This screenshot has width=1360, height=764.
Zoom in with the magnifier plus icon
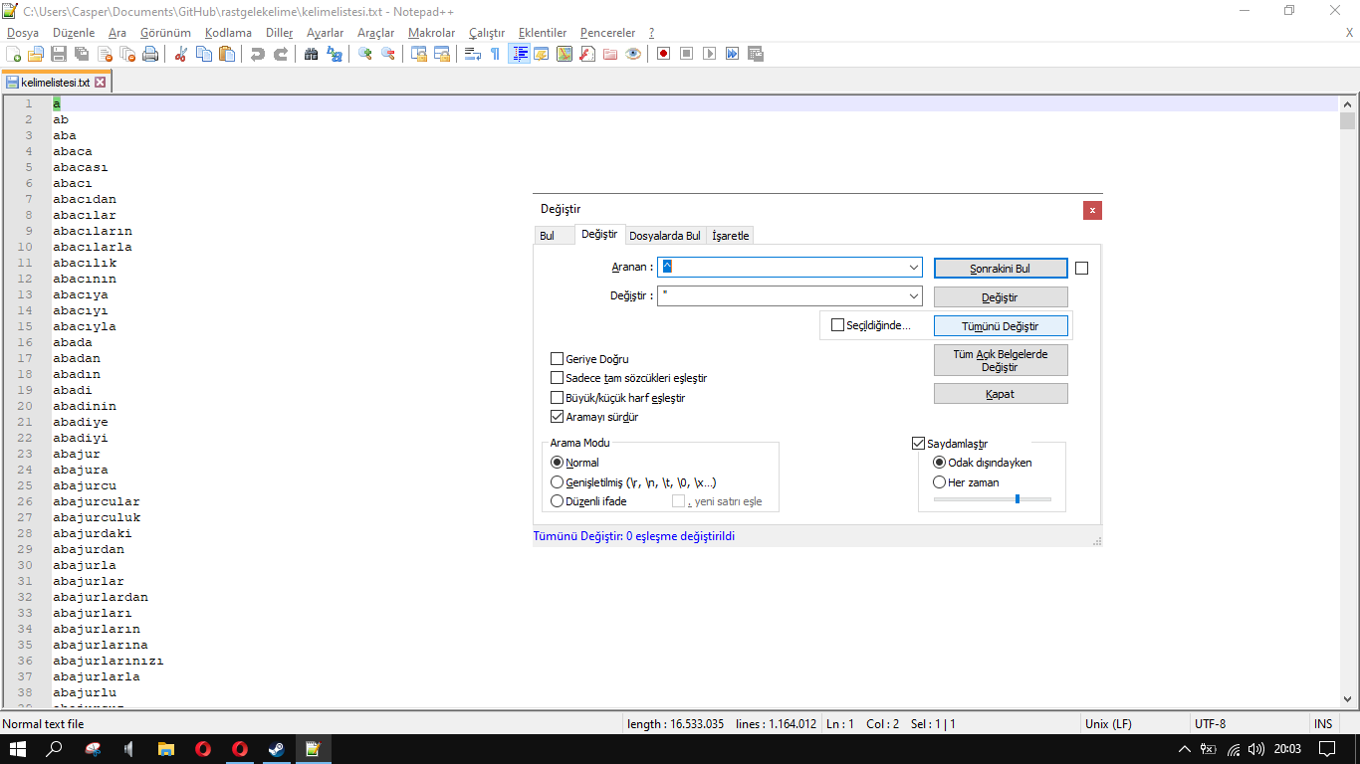click(x=365, y=54)
